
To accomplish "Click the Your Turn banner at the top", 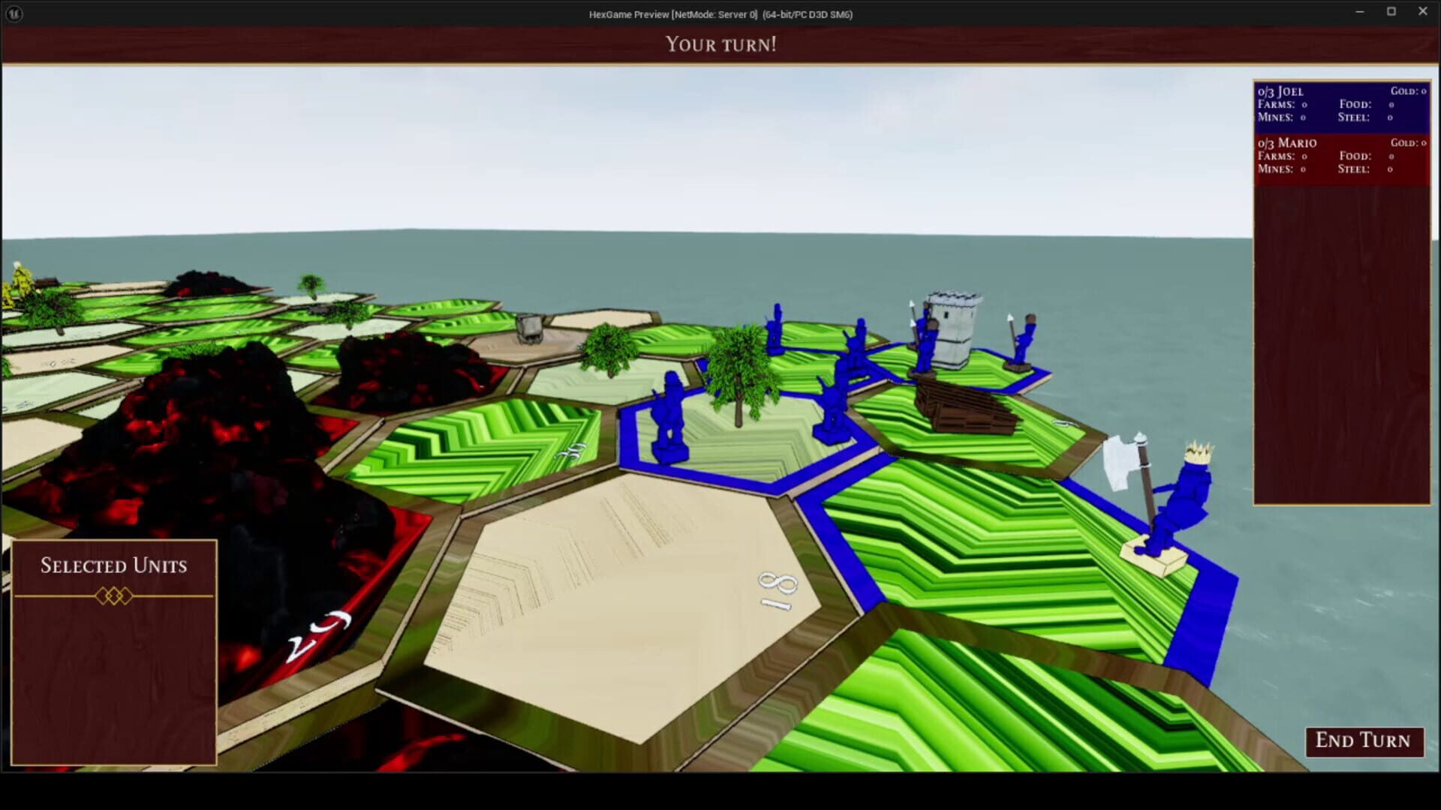I will click(720, 44).
